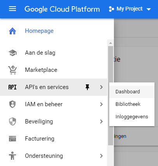Open the hamburger navigation menu
The image size is (158, 166).
[12, 9]
